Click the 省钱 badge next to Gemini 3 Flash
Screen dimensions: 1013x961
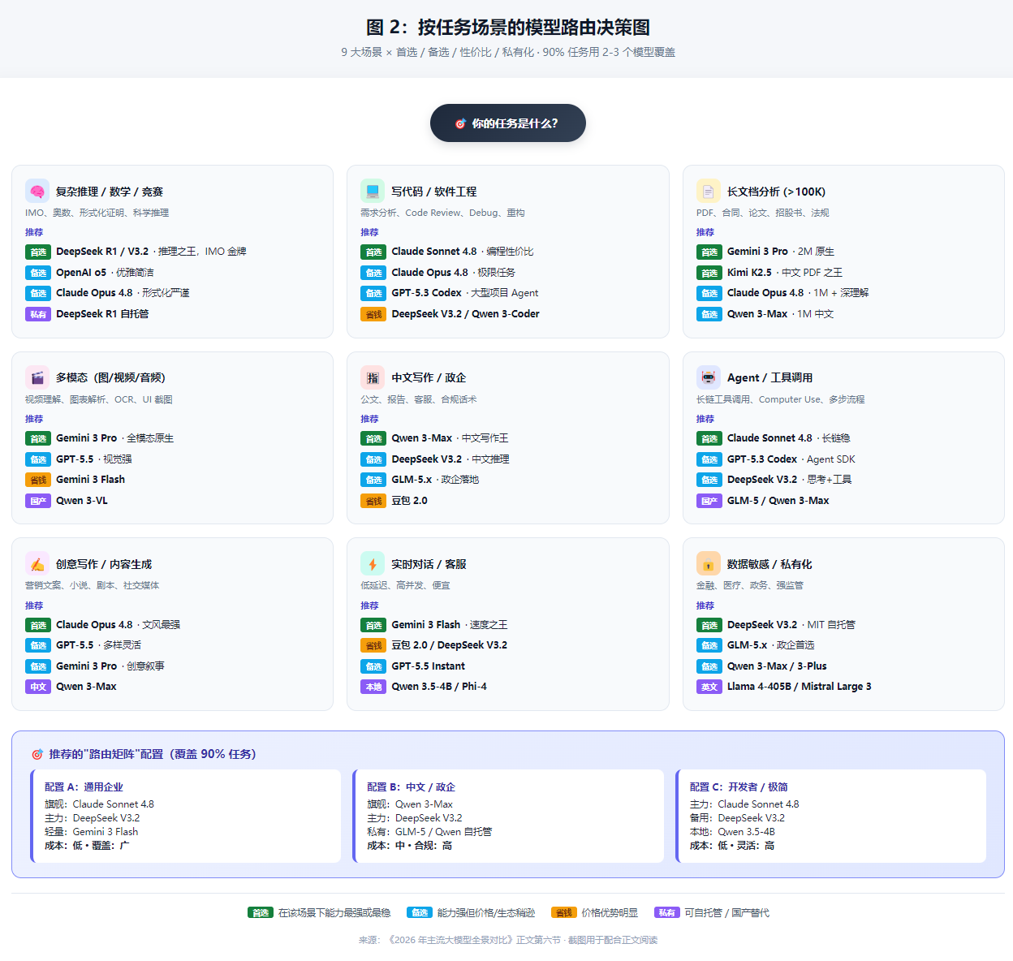coord(38,480)
